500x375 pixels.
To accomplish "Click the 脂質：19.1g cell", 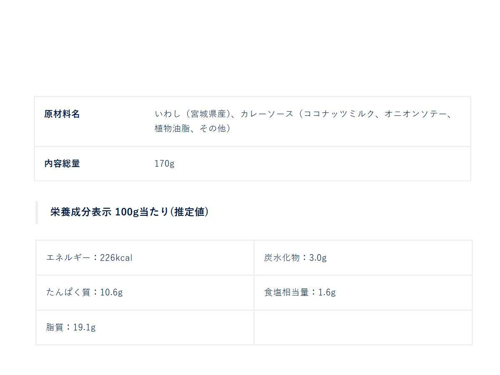I will (x=71, y=327).
